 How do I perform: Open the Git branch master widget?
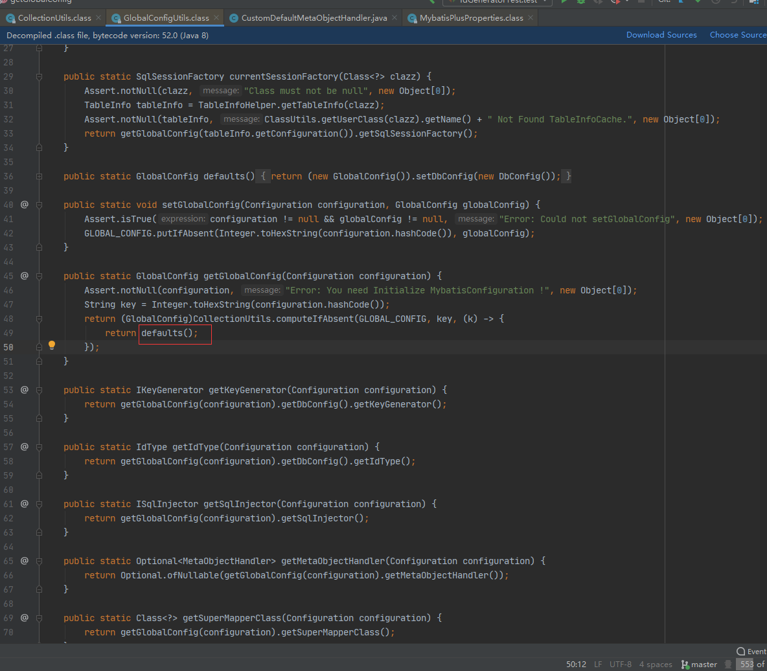(699, 664)
